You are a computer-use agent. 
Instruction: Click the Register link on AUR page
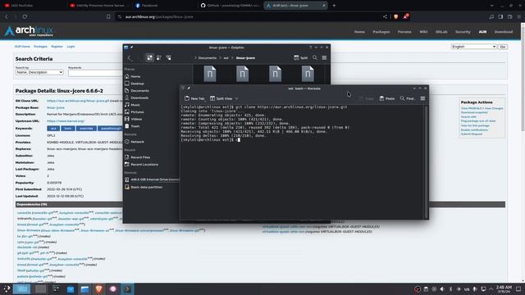(x=57, y=47)
